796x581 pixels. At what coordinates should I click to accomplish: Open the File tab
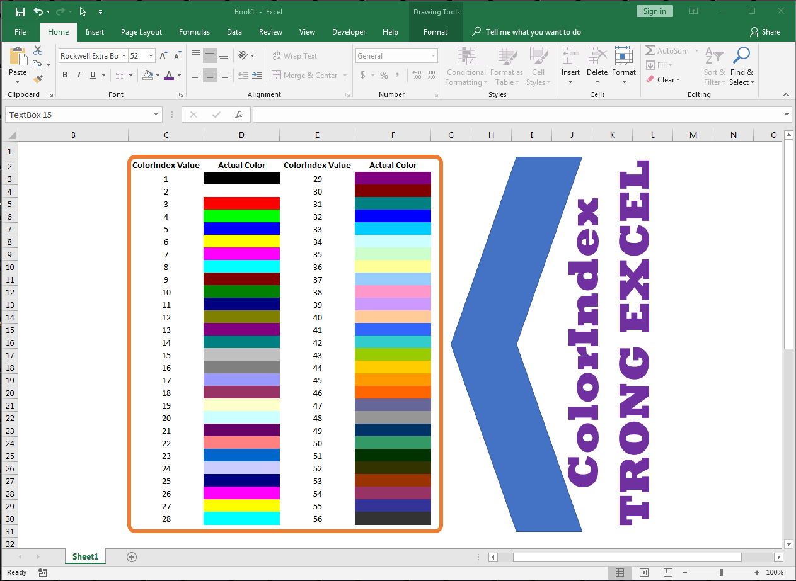[20, 32]
